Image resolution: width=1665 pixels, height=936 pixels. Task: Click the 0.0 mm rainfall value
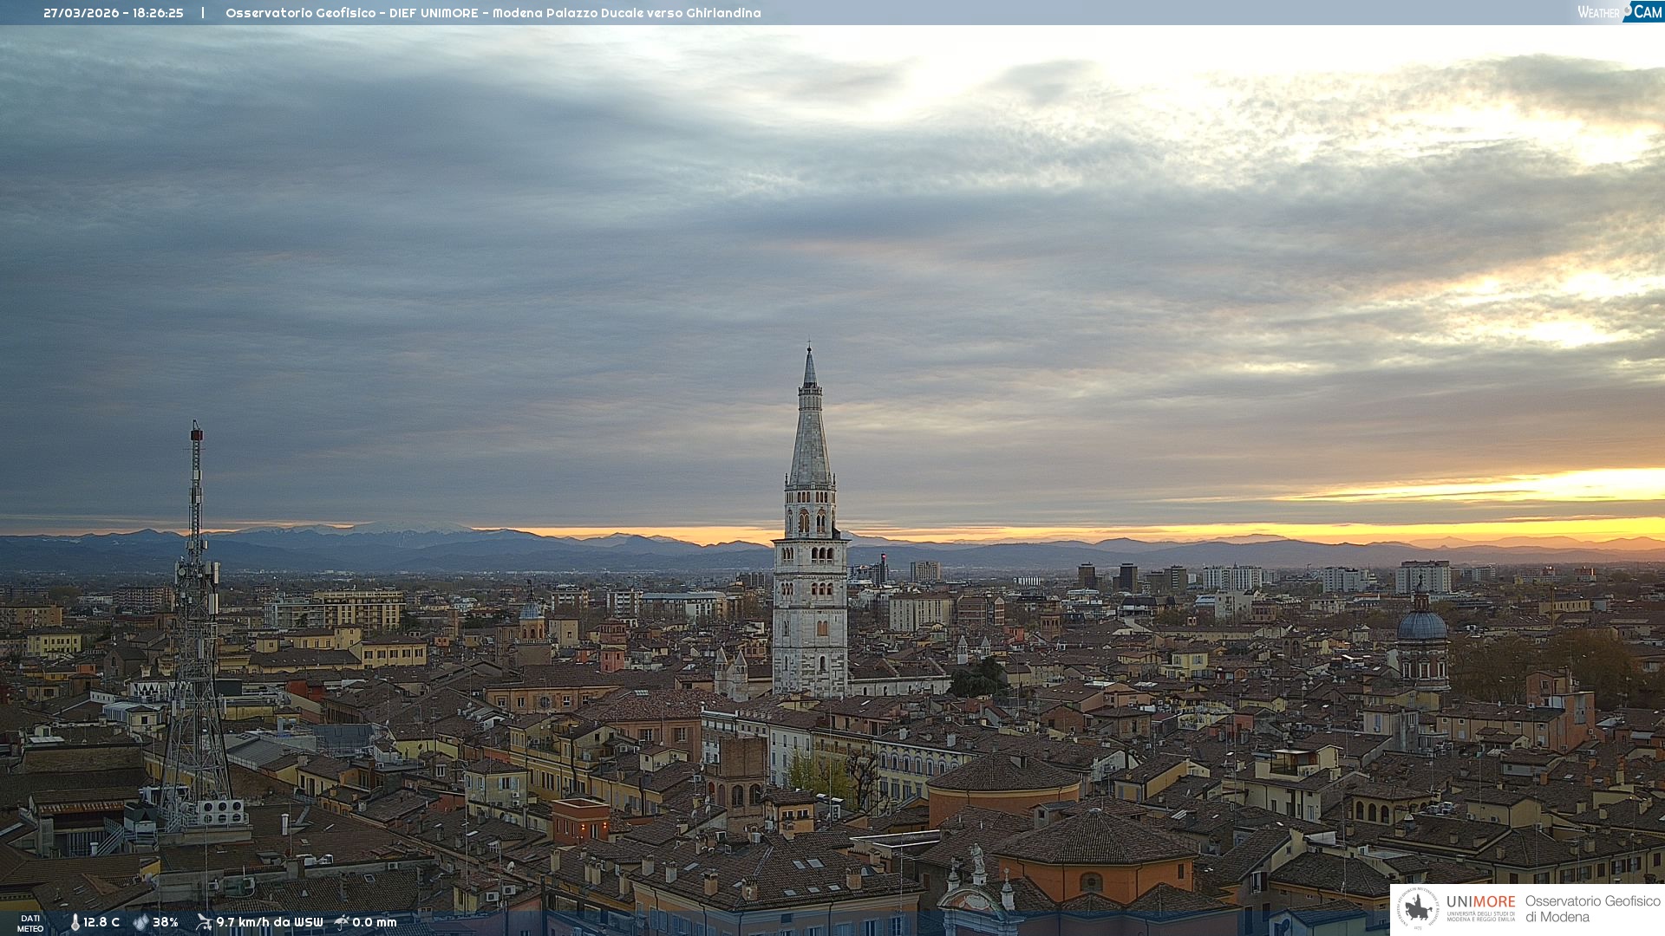click(375, 922)
